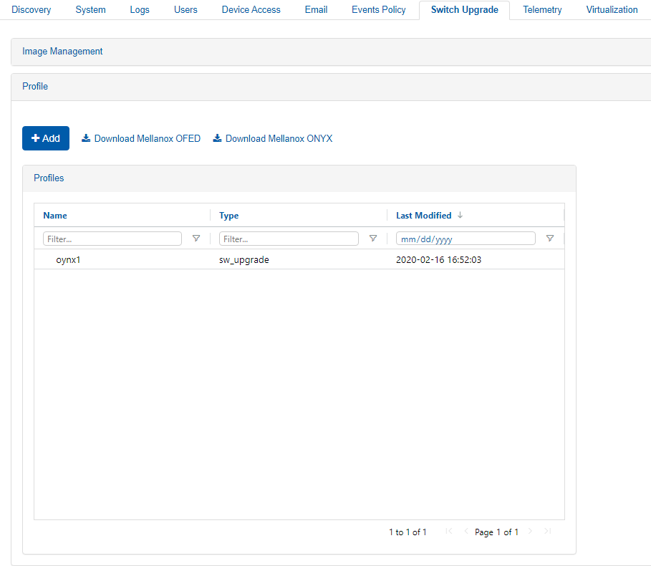The width and height of the screenshot is (651, 566).
Task: Switch to the Telemetry tab
Action: pyautogui.click(x=542, y=10)
